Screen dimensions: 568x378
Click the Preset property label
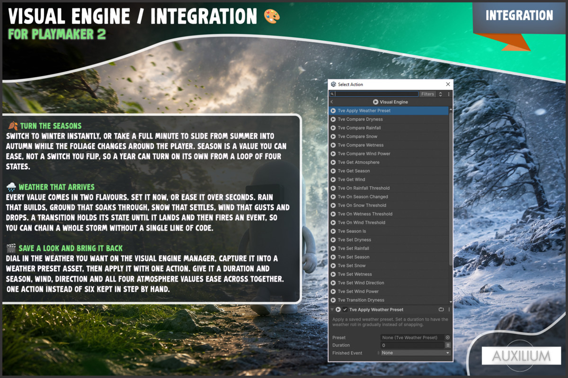(x=339, y=338)
